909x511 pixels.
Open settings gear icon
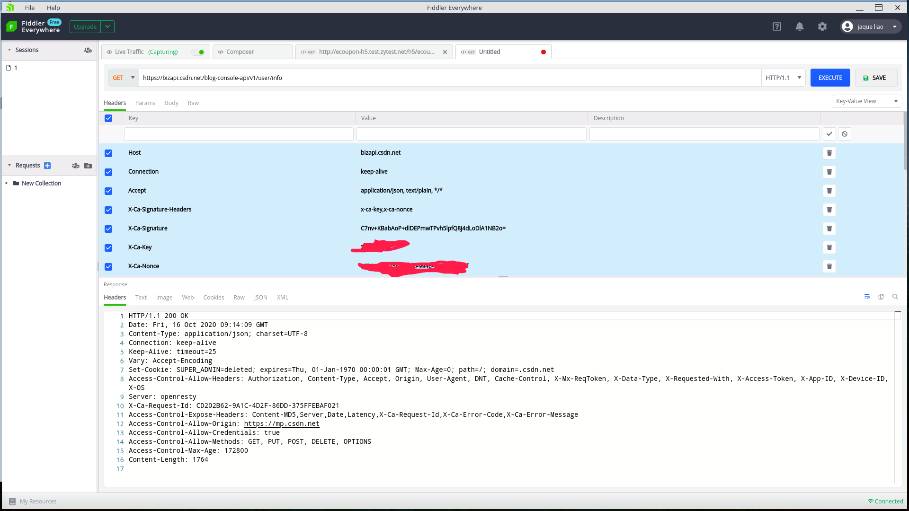822,26
